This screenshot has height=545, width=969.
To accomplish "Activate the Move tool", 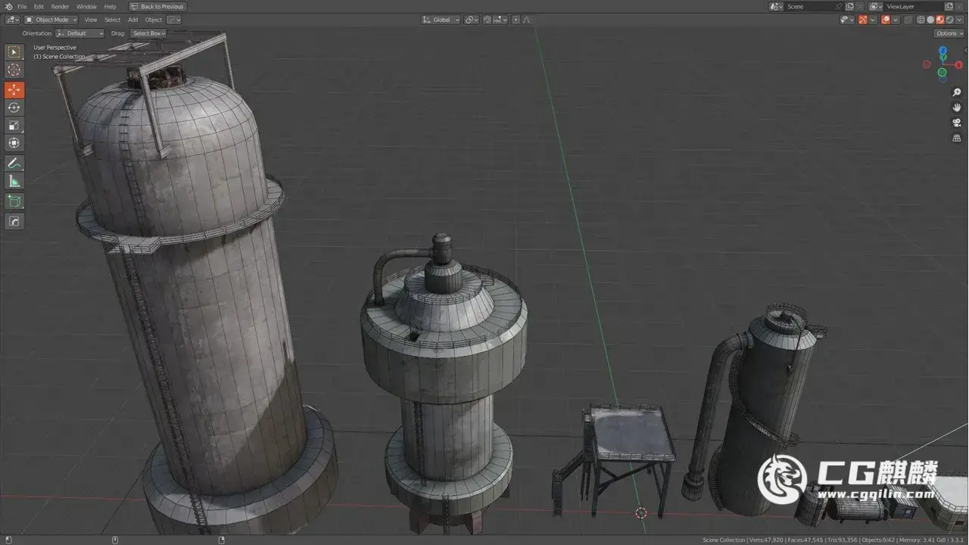I will (x=14, y=90).
